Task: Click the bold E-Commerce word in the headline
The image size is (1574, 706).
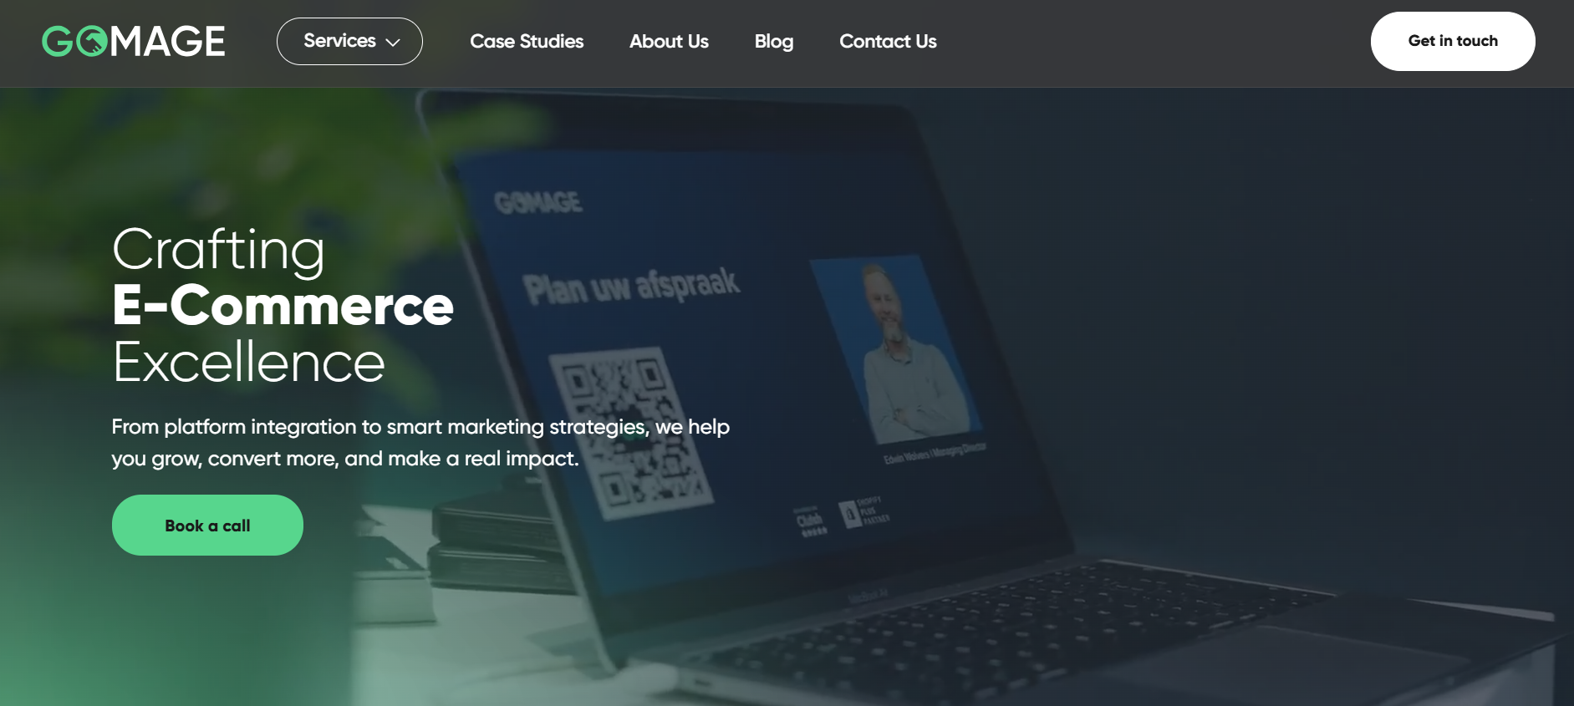Action: click(x=283, y=305)
